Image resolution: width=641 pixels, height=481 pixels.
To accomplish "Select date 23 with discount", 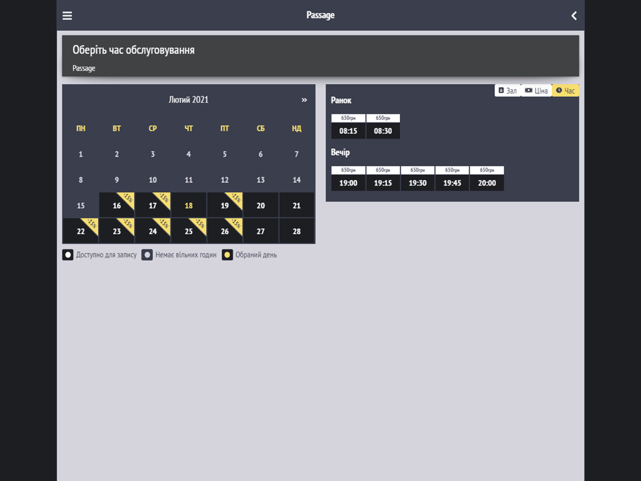I will click(117, 231).
